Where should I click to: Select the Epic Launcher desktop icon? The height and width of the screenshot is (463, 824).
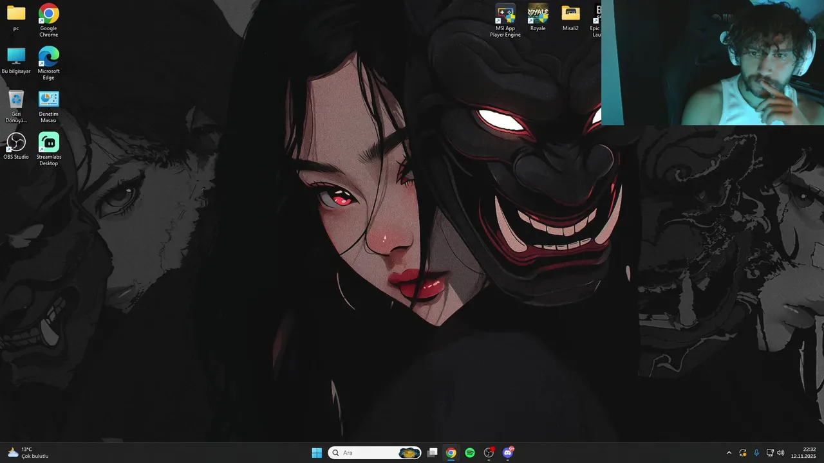595,21
